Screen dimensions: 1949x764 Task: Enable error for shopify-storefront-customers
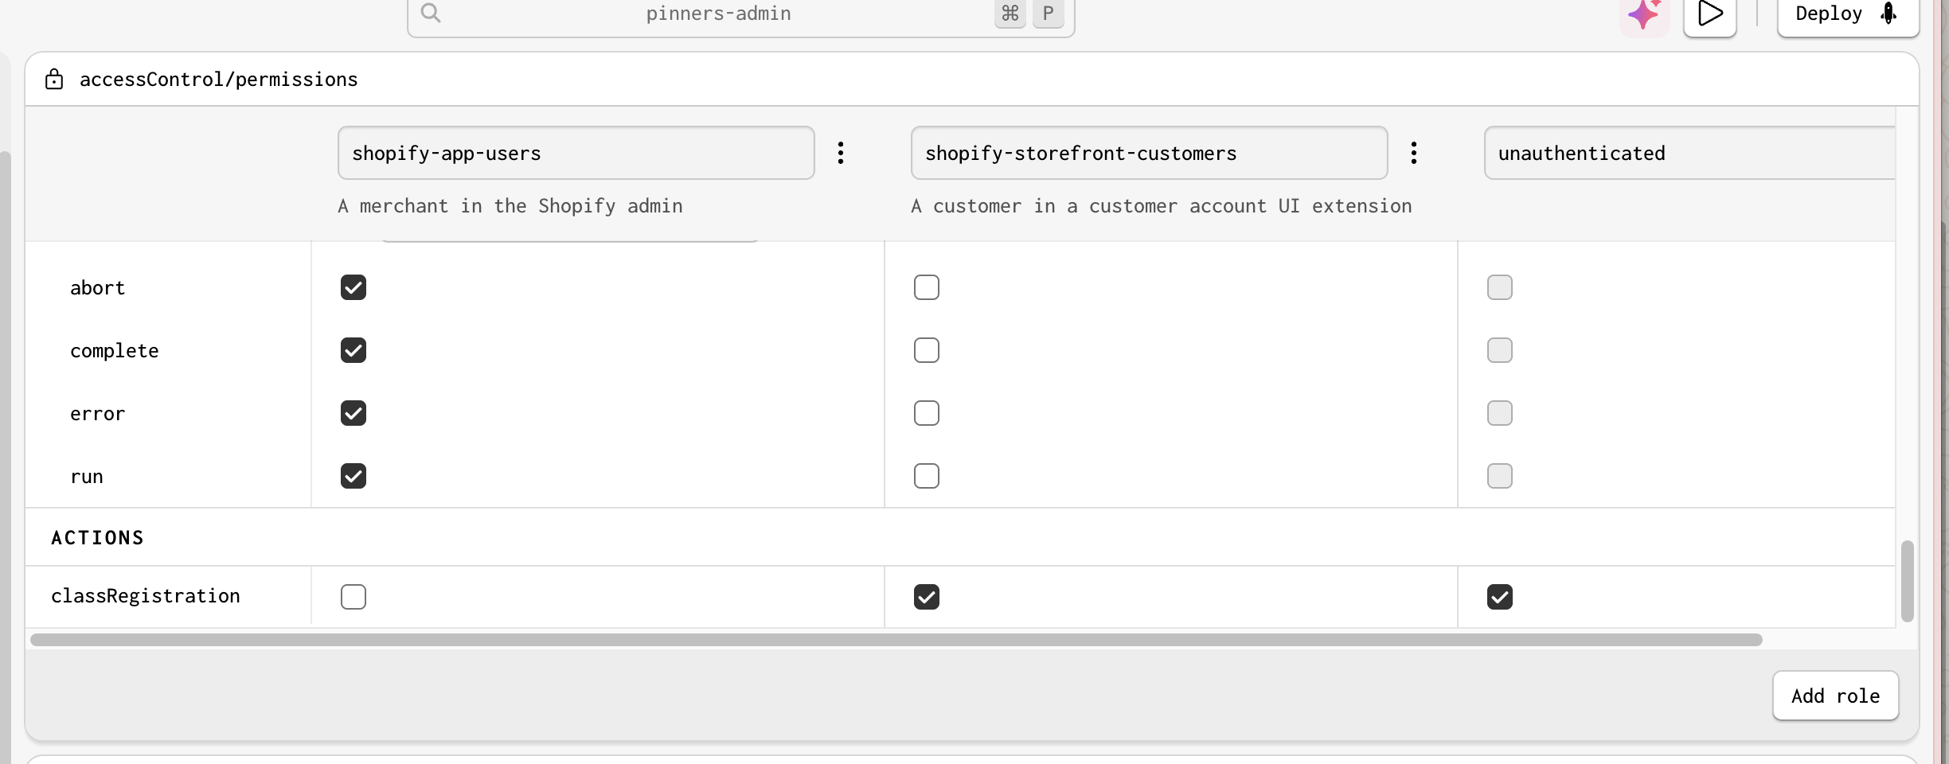pos(927,413)
